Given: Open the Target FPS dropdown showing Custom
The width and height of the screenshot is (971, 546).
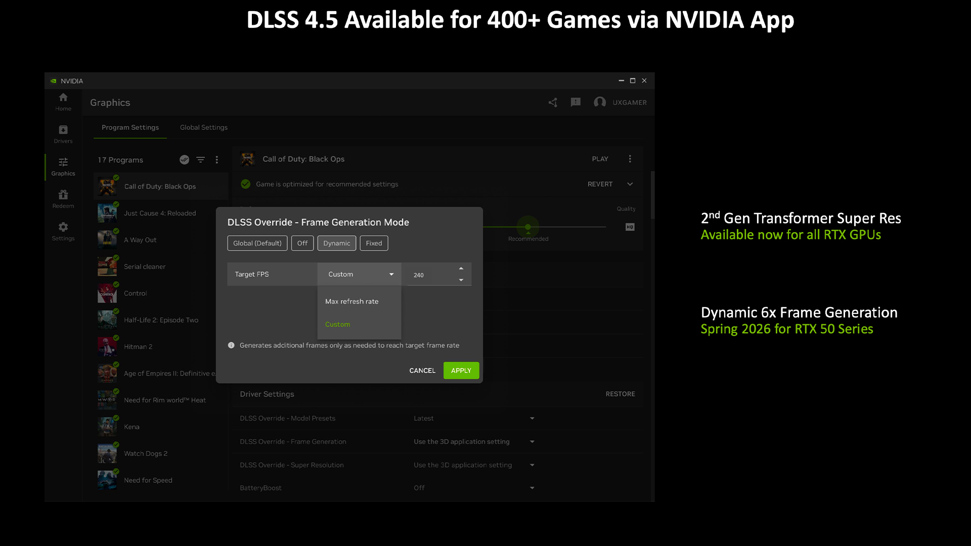Looking at the screenshot, I should click(359, 274).
